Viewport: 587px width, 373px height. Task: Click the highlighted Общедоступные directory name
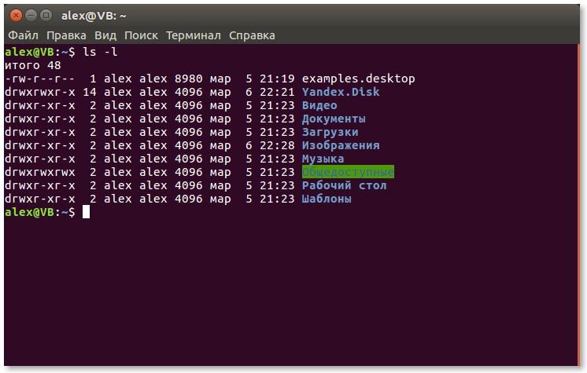(x=348, y=172)
